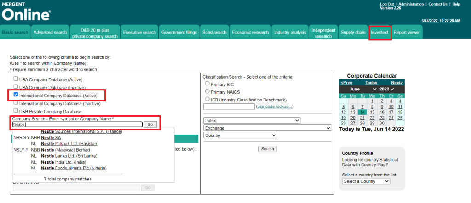Open the Report viewer tab
Viewport: 471px width, 203px height.
coord(407,32)
